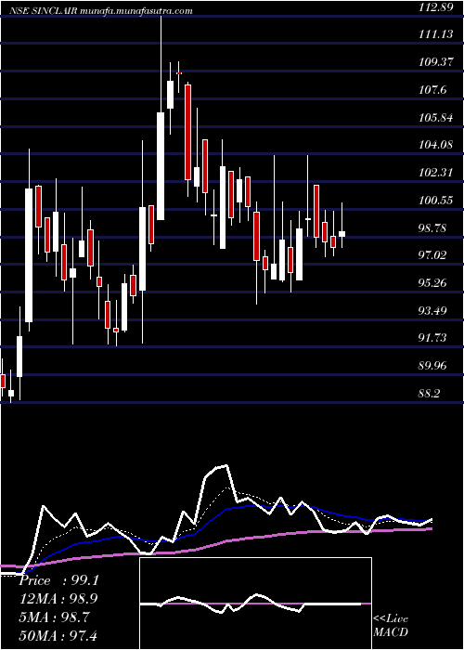Click the Price : 99.1 readout
The image size is (464, 650).
coord(58,580)
